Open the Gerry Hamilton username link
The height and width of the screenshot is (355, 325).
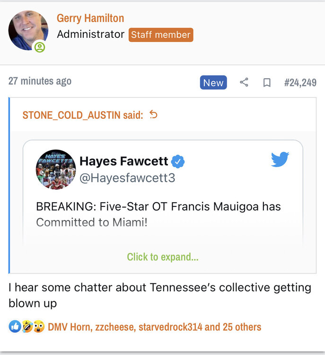pyautogui.click(x=90, y=18)
